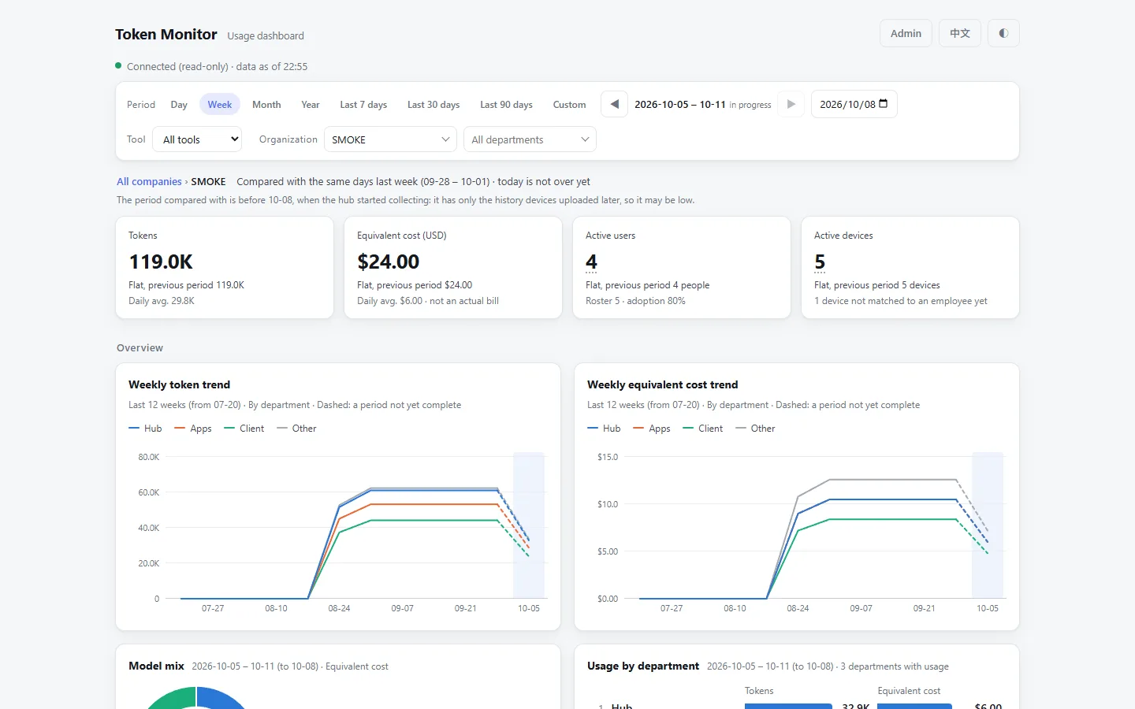Click the Model mix heading
1135x709 pixels.
156,666
